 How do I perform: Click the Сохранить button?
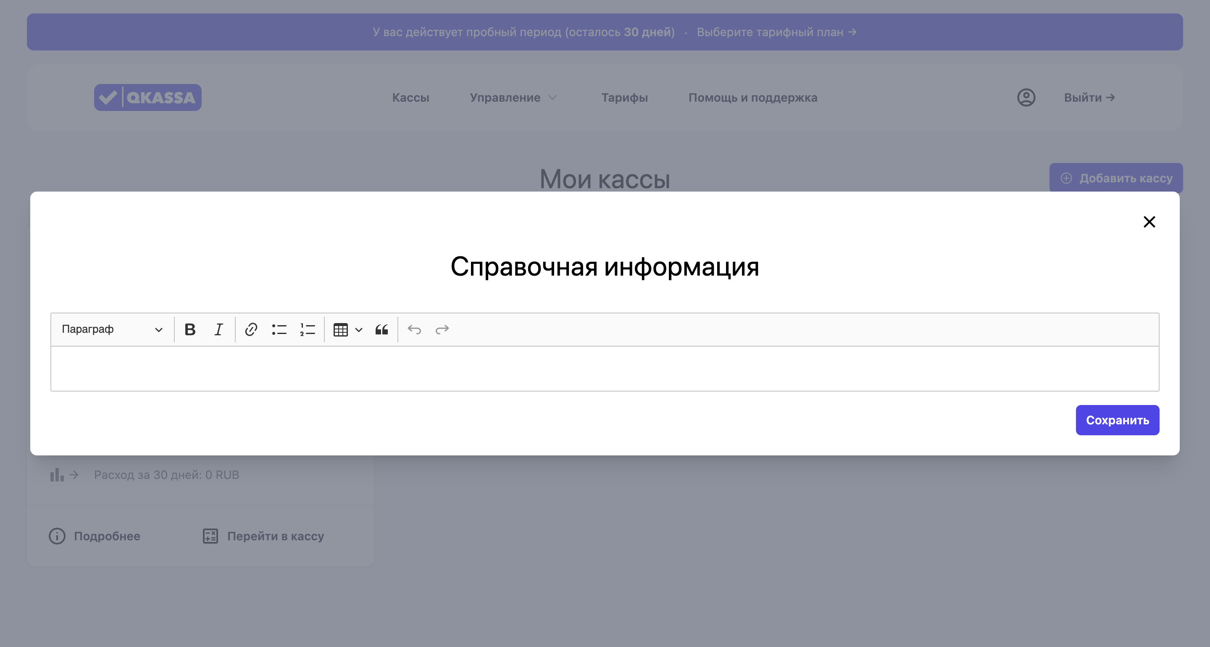(1117, 420)
